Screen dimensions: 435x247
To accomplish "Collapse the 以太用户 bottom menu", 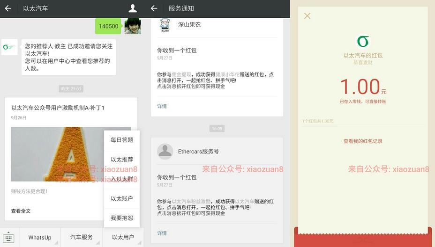I will tap(123, 237).
